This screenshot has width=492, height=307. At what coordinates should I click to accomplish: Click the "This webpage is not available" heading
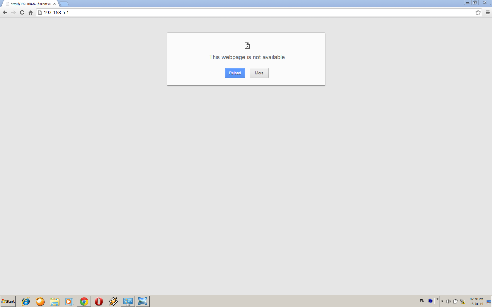[247, 57]
